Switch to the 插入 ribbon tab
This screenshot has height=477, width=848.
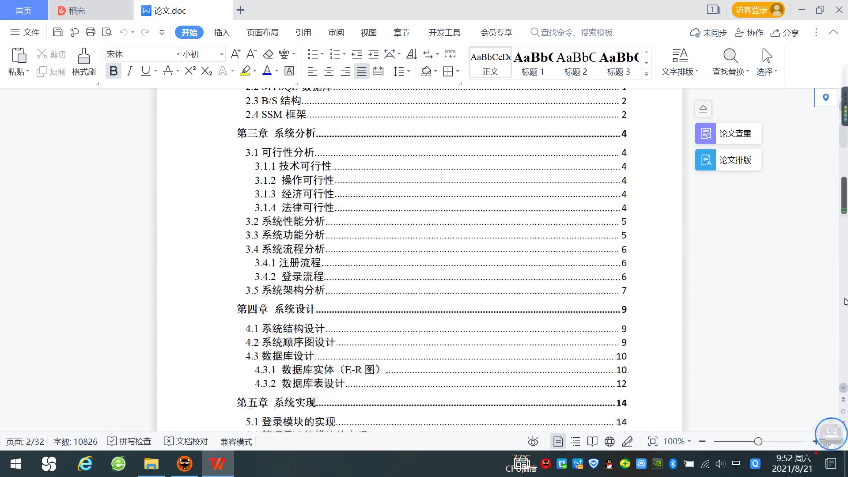(222, 33)
